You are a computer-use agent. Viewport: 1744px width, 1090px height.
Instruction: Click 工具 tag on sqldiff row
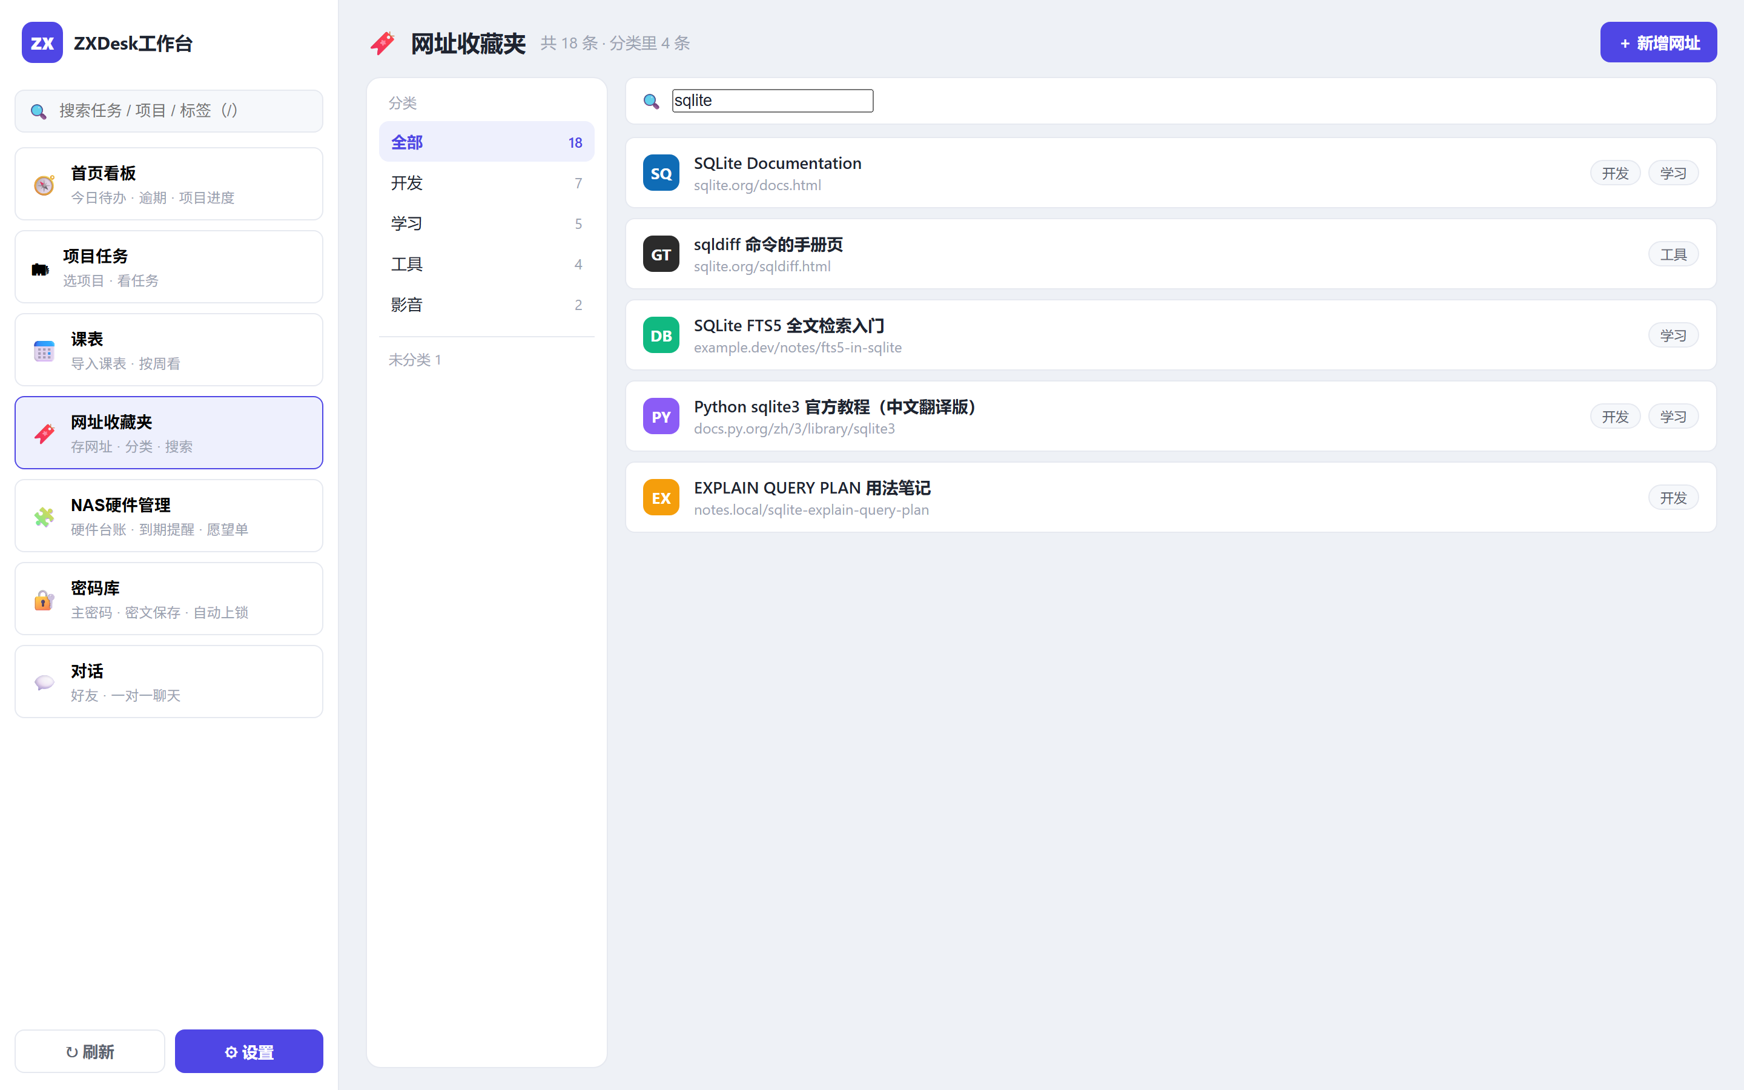click(x=1673, y=254)
